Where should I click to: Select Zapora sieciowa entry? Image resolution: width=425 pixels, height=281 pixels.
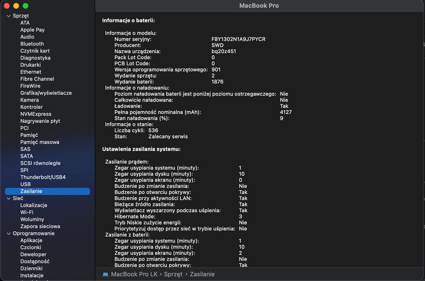click(x=40, y=227)
